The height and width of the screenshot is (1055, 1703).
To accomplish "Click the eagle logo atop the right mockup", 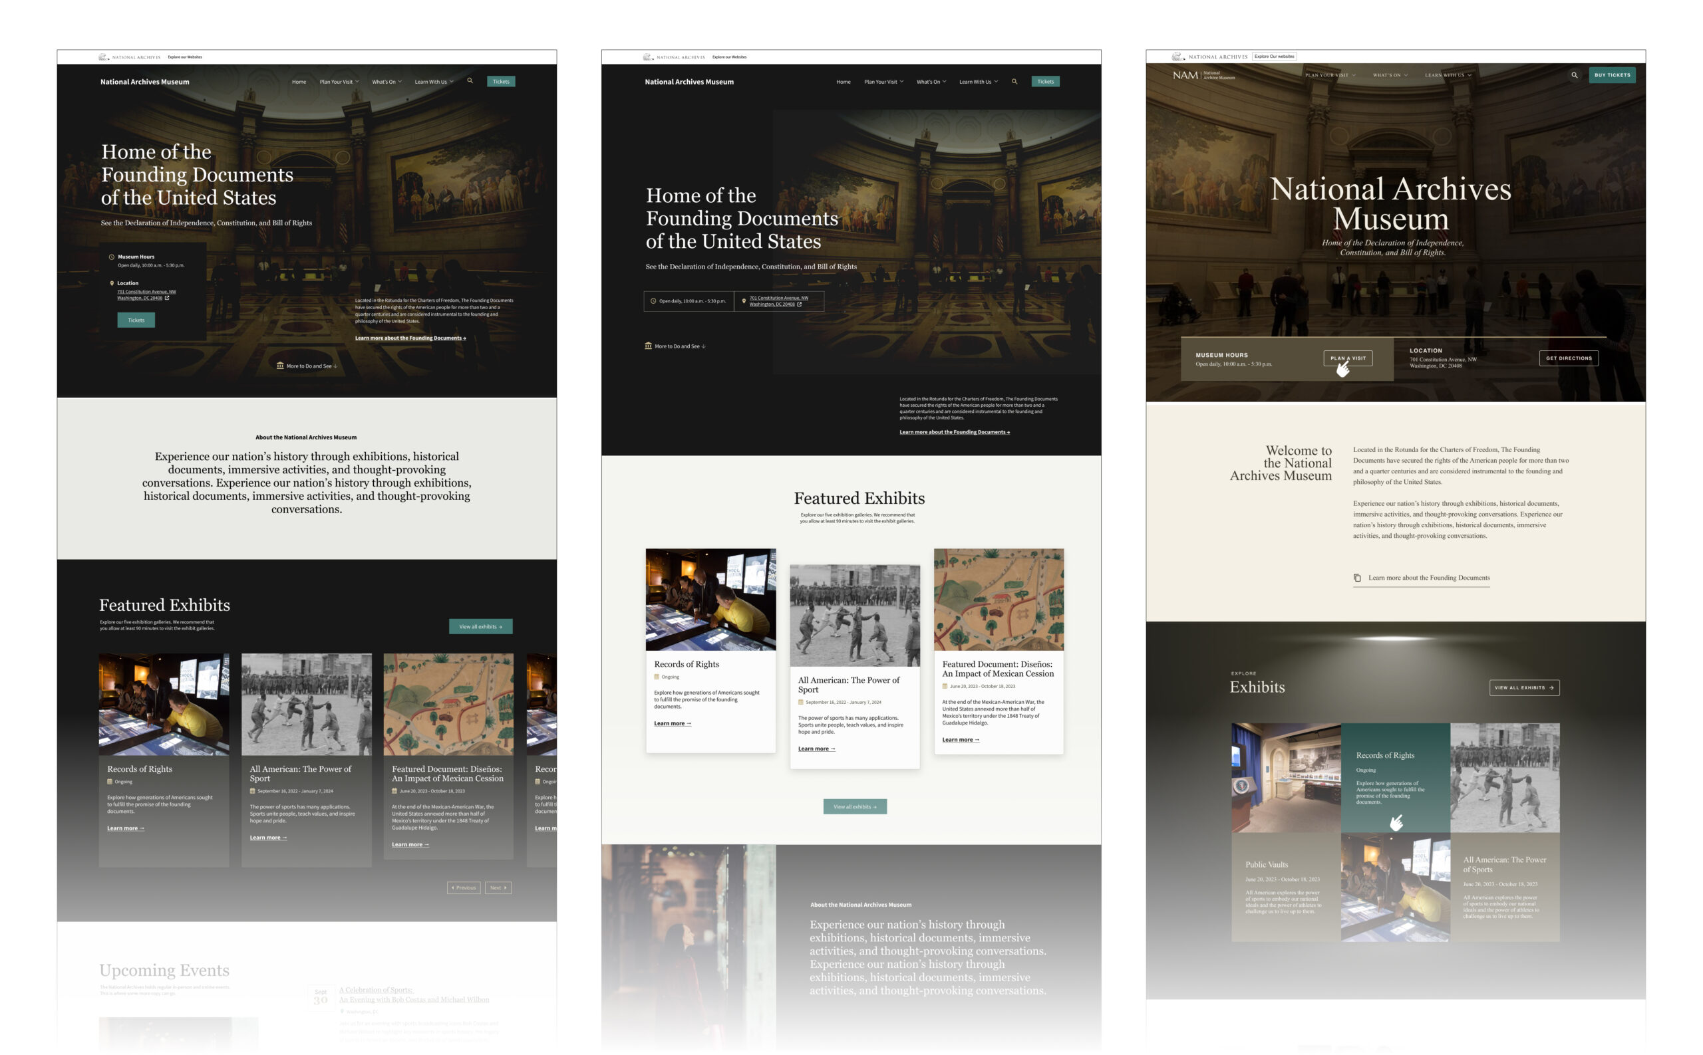I will coord(1178,57).
